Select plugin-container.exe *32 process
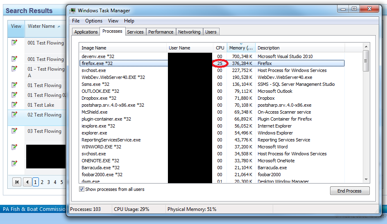Screen dimensions: 387x224 click(212, 119)
